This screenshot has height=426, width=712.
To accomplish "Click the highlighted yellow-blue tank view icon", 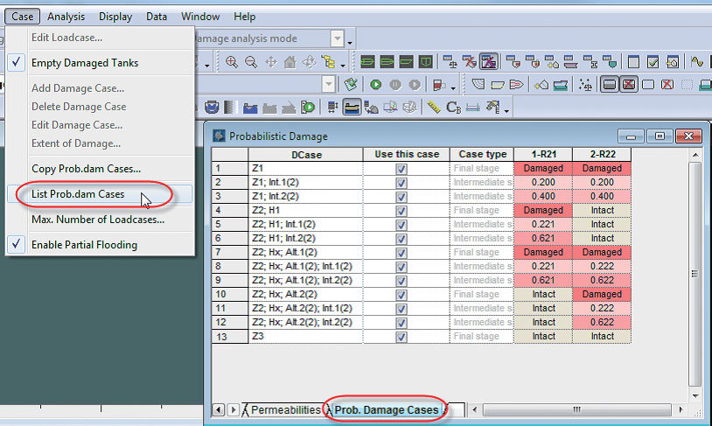I will (x=352, y=108).
